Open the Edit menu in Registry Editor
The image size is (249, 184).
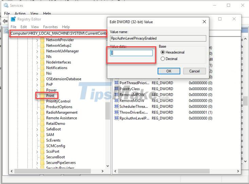pos(23,27)
